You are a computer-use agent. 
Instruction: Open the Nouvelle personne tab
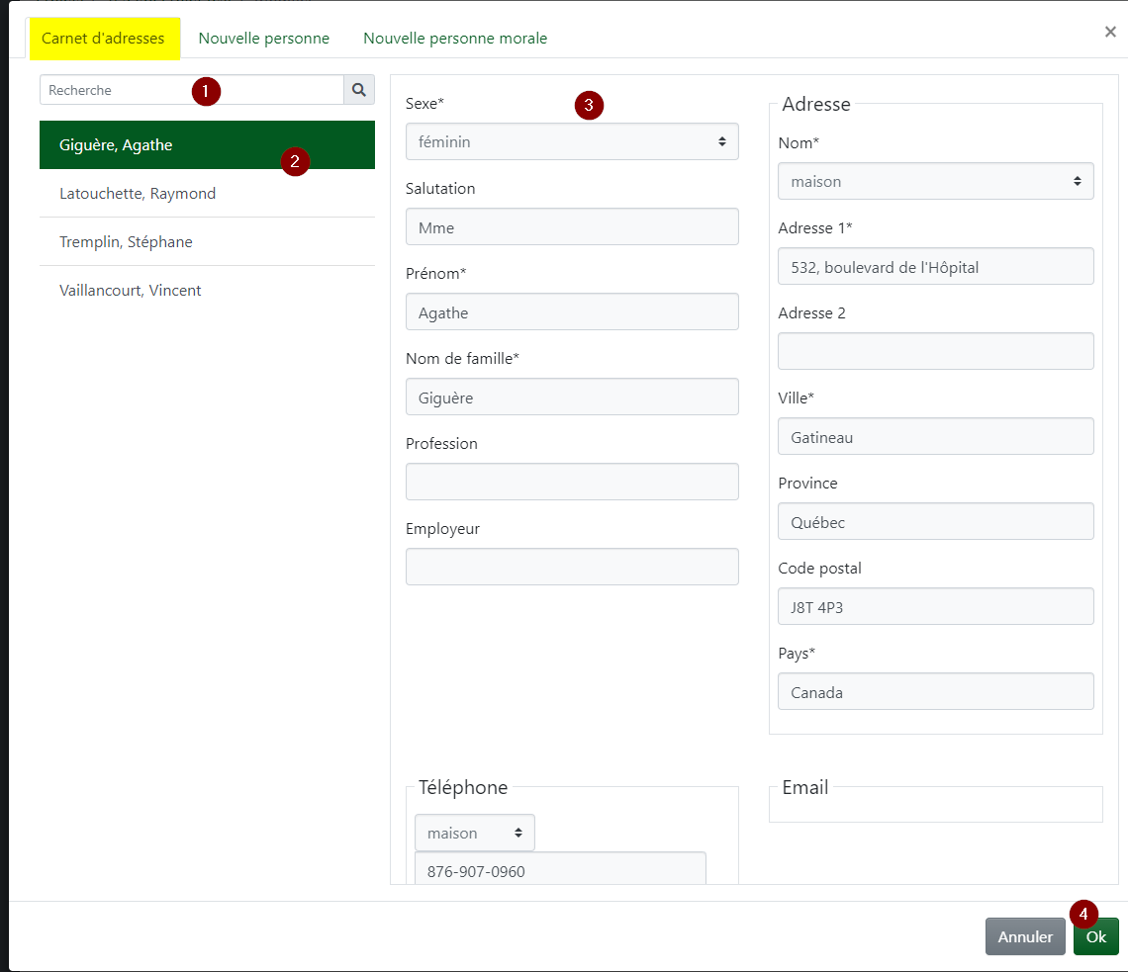coord(264,39)
